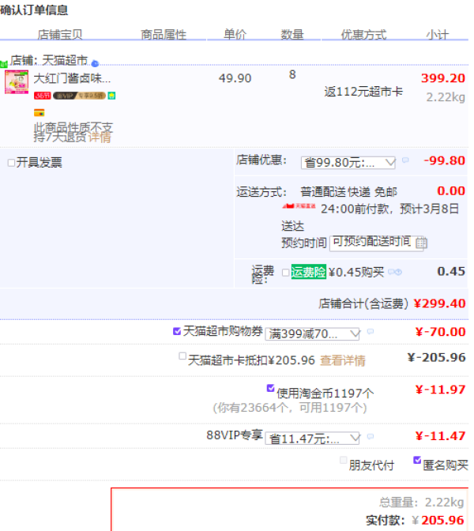Click the 实付款 amount 205.96
Image resolution: width=474 pixels, height=531 pixels.
(x=442, y=520)
